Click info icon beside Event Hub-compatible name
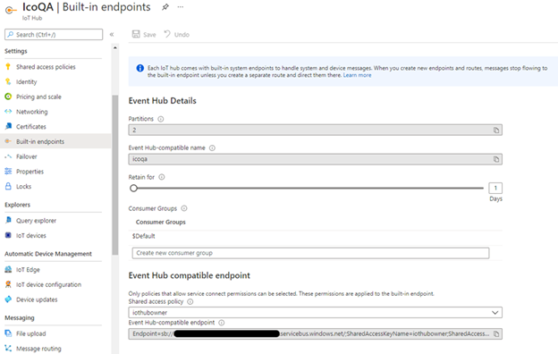Image resolution: width=558 pixels, height=354 pixels. [x=212, y=148]
